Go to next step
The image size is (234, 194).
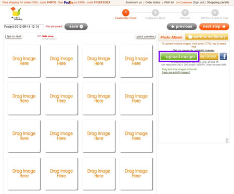[214, 26]
